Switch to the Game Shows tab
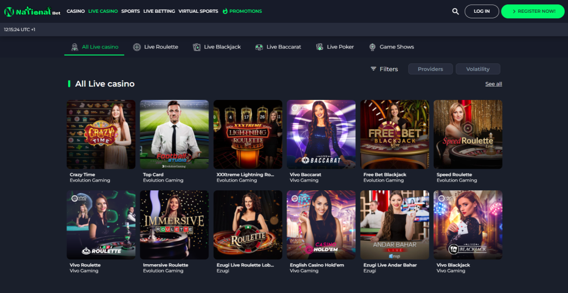The image size is (568, 293). click(391, 47)
